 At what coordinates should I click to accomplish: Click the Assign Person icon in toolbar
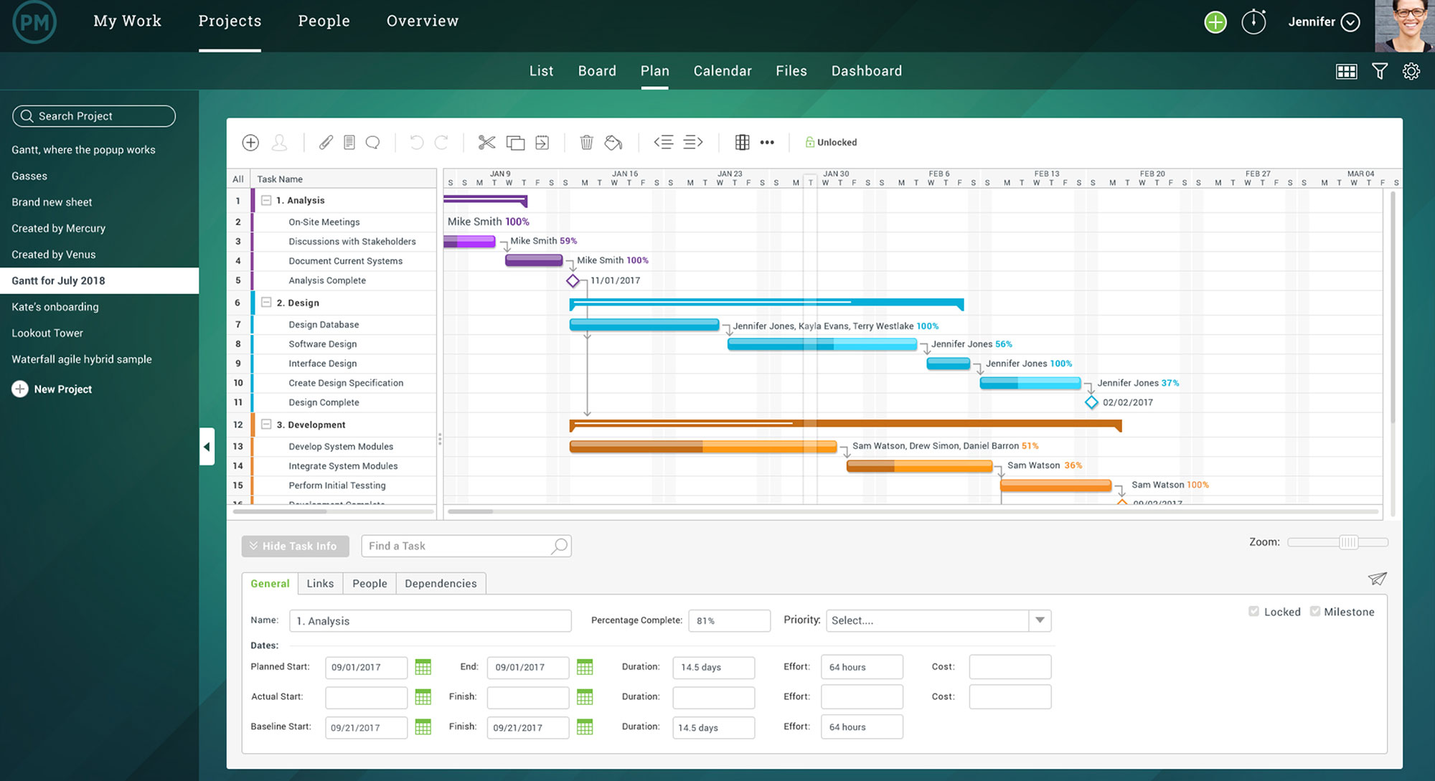279,142
